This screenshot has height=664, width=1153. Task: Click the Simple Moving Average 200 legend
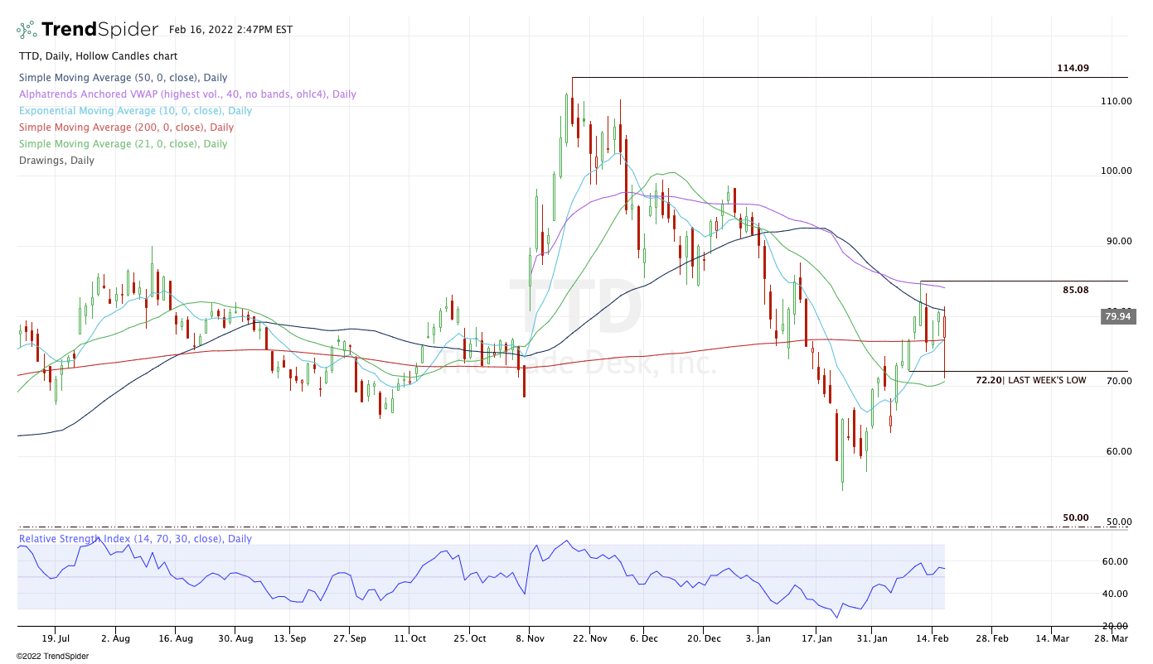[x=126, y=128]
